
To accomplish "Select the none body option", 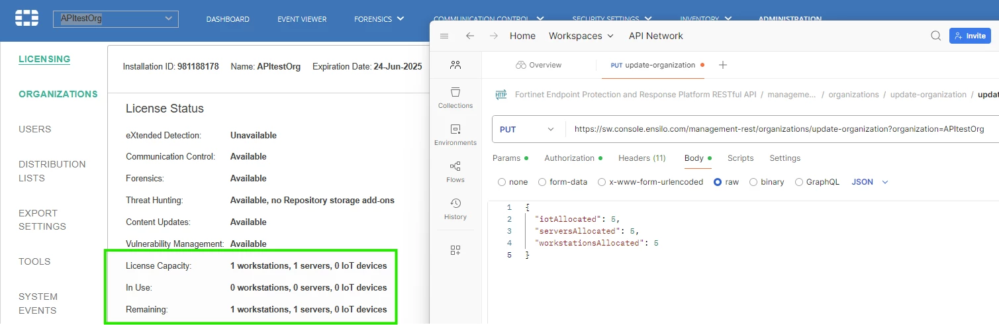I will (x=513, y=182).
